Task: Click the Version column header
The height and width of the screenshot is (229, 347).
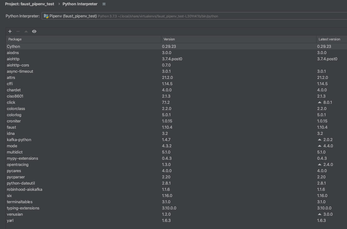Action: coord(238,39)
